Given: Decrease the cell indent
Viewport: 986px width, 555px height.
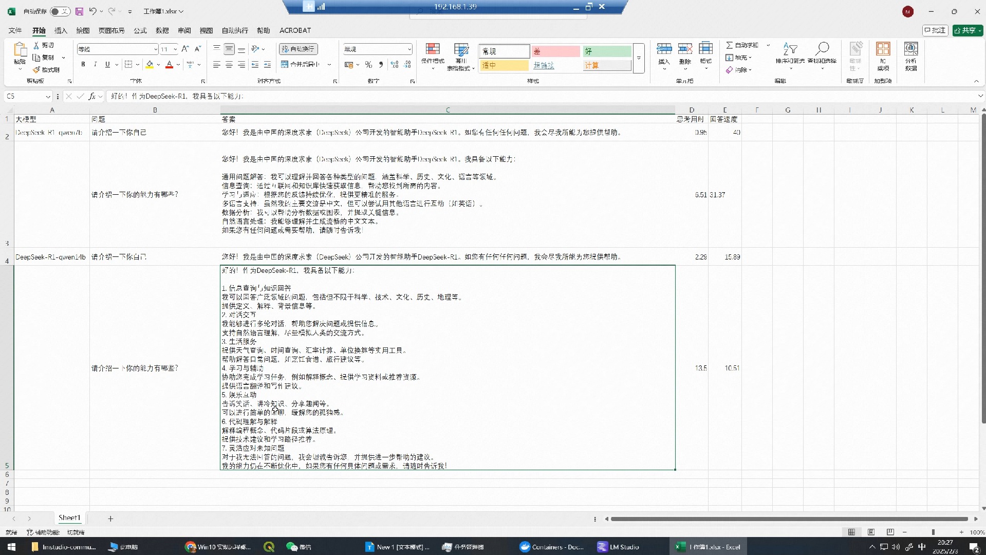Looking at the screenshot, I should click(x=255, y=64).
